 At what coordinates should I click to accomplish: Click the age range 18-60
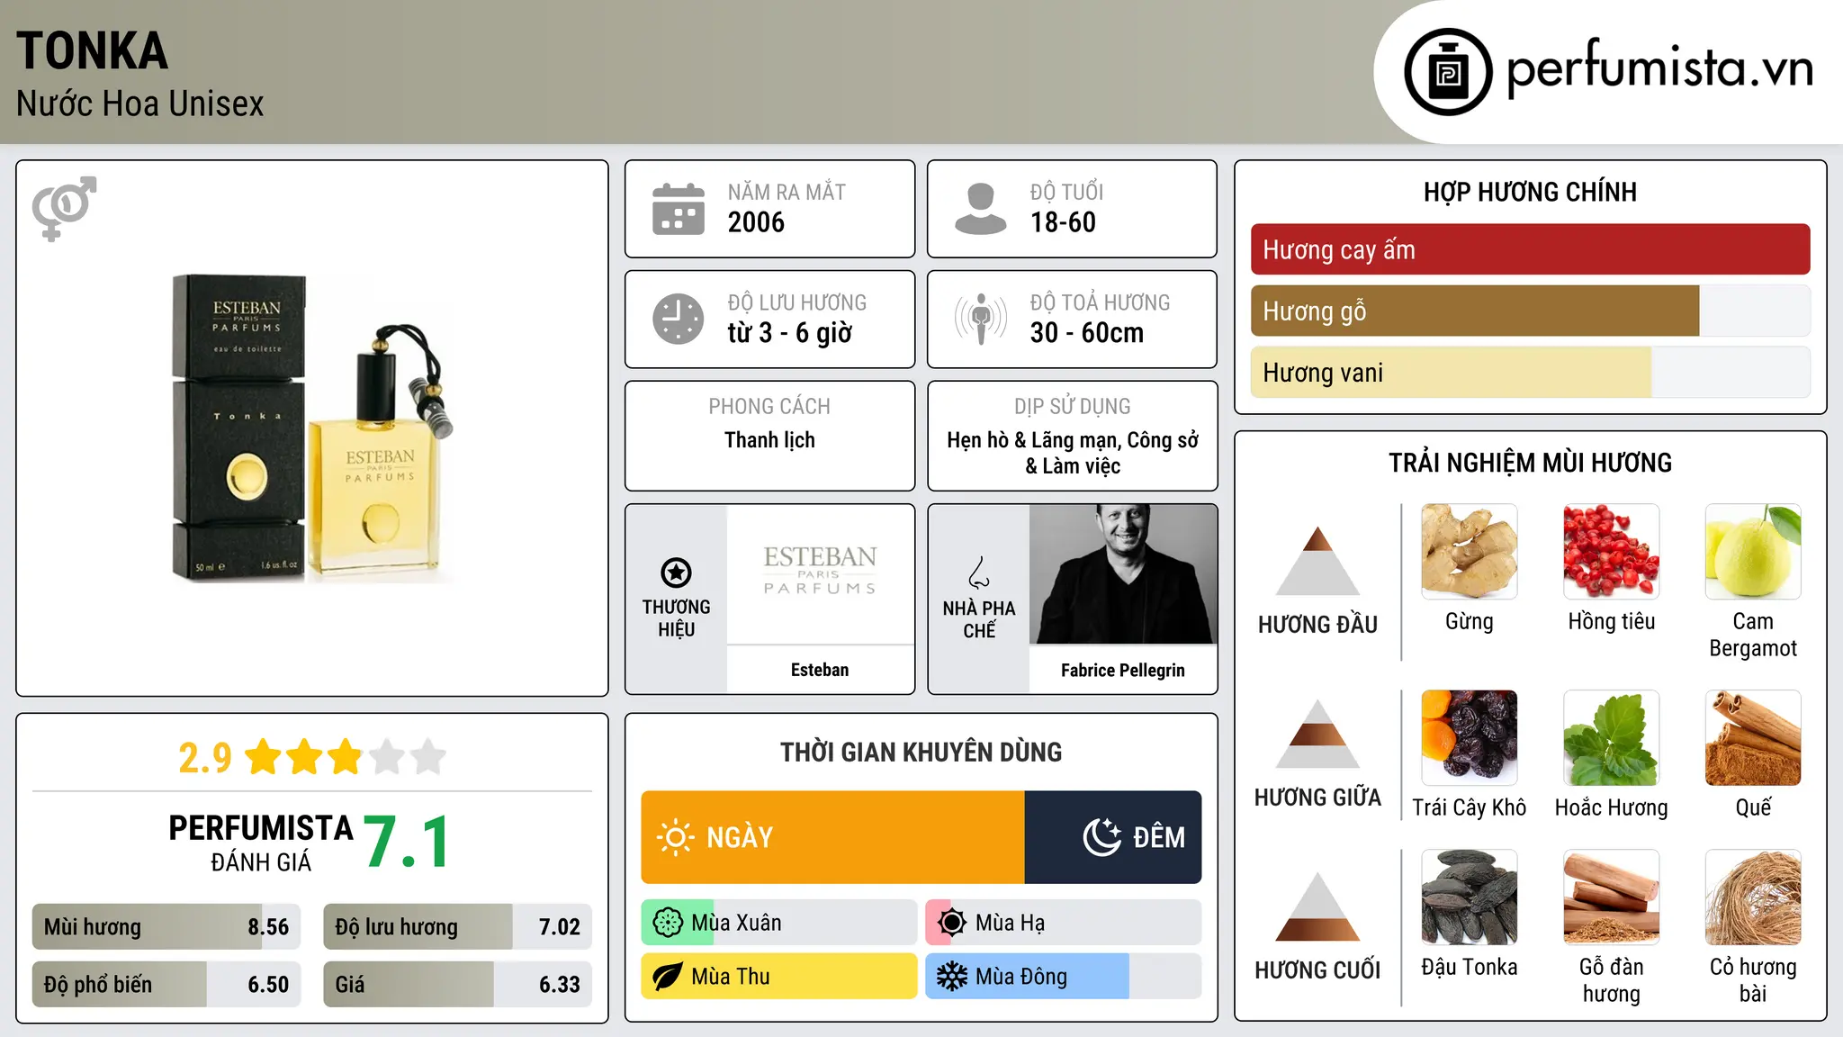pos(1063,222)
